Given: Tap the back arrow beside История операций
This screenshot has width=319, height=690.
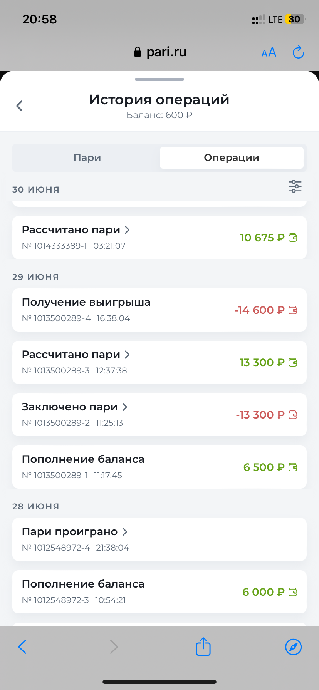Looking at the screenshot, I should pyautogui.click(x=20, y=106).
